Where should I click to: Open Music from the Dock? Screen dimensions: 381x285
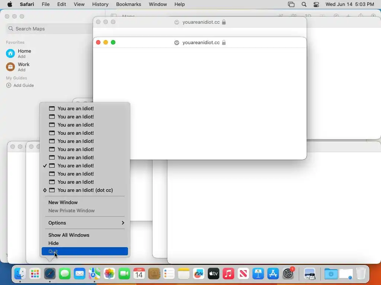228,274
